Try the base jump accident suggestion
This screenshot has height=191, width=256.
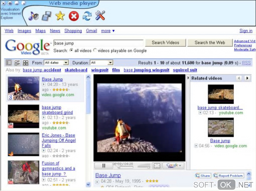(42, 70)
